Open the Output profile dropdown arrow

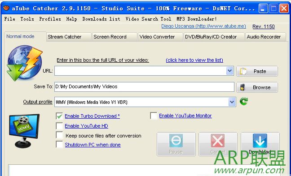(232, 102)
